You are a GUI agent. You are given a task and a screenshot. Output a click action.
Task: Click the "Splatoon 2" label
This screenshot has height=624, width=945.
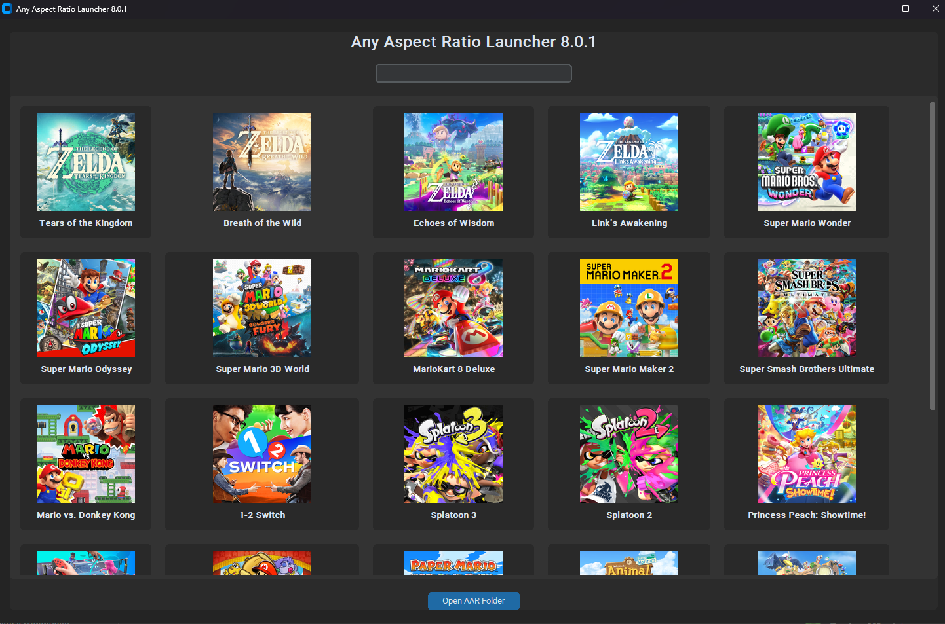[x=629, y=515]
